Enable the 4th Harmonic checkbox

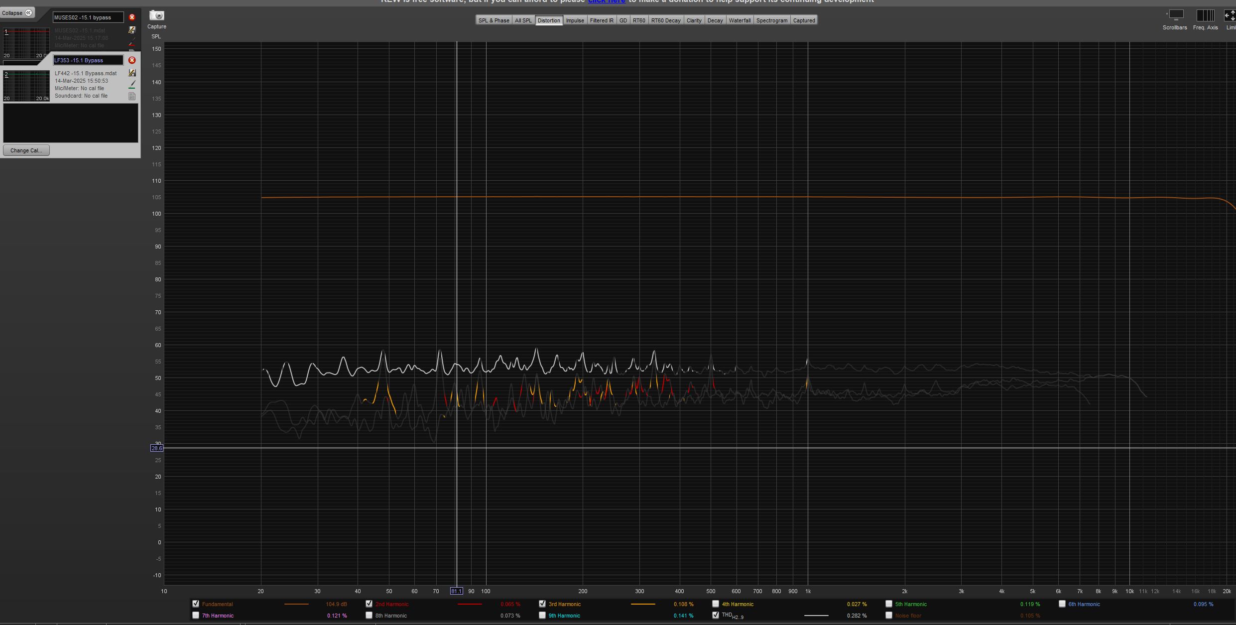716,604
